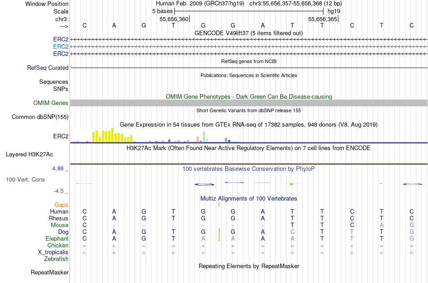Click the RefSeq Curated track label

pyautogui.click(x=48, y=68)
